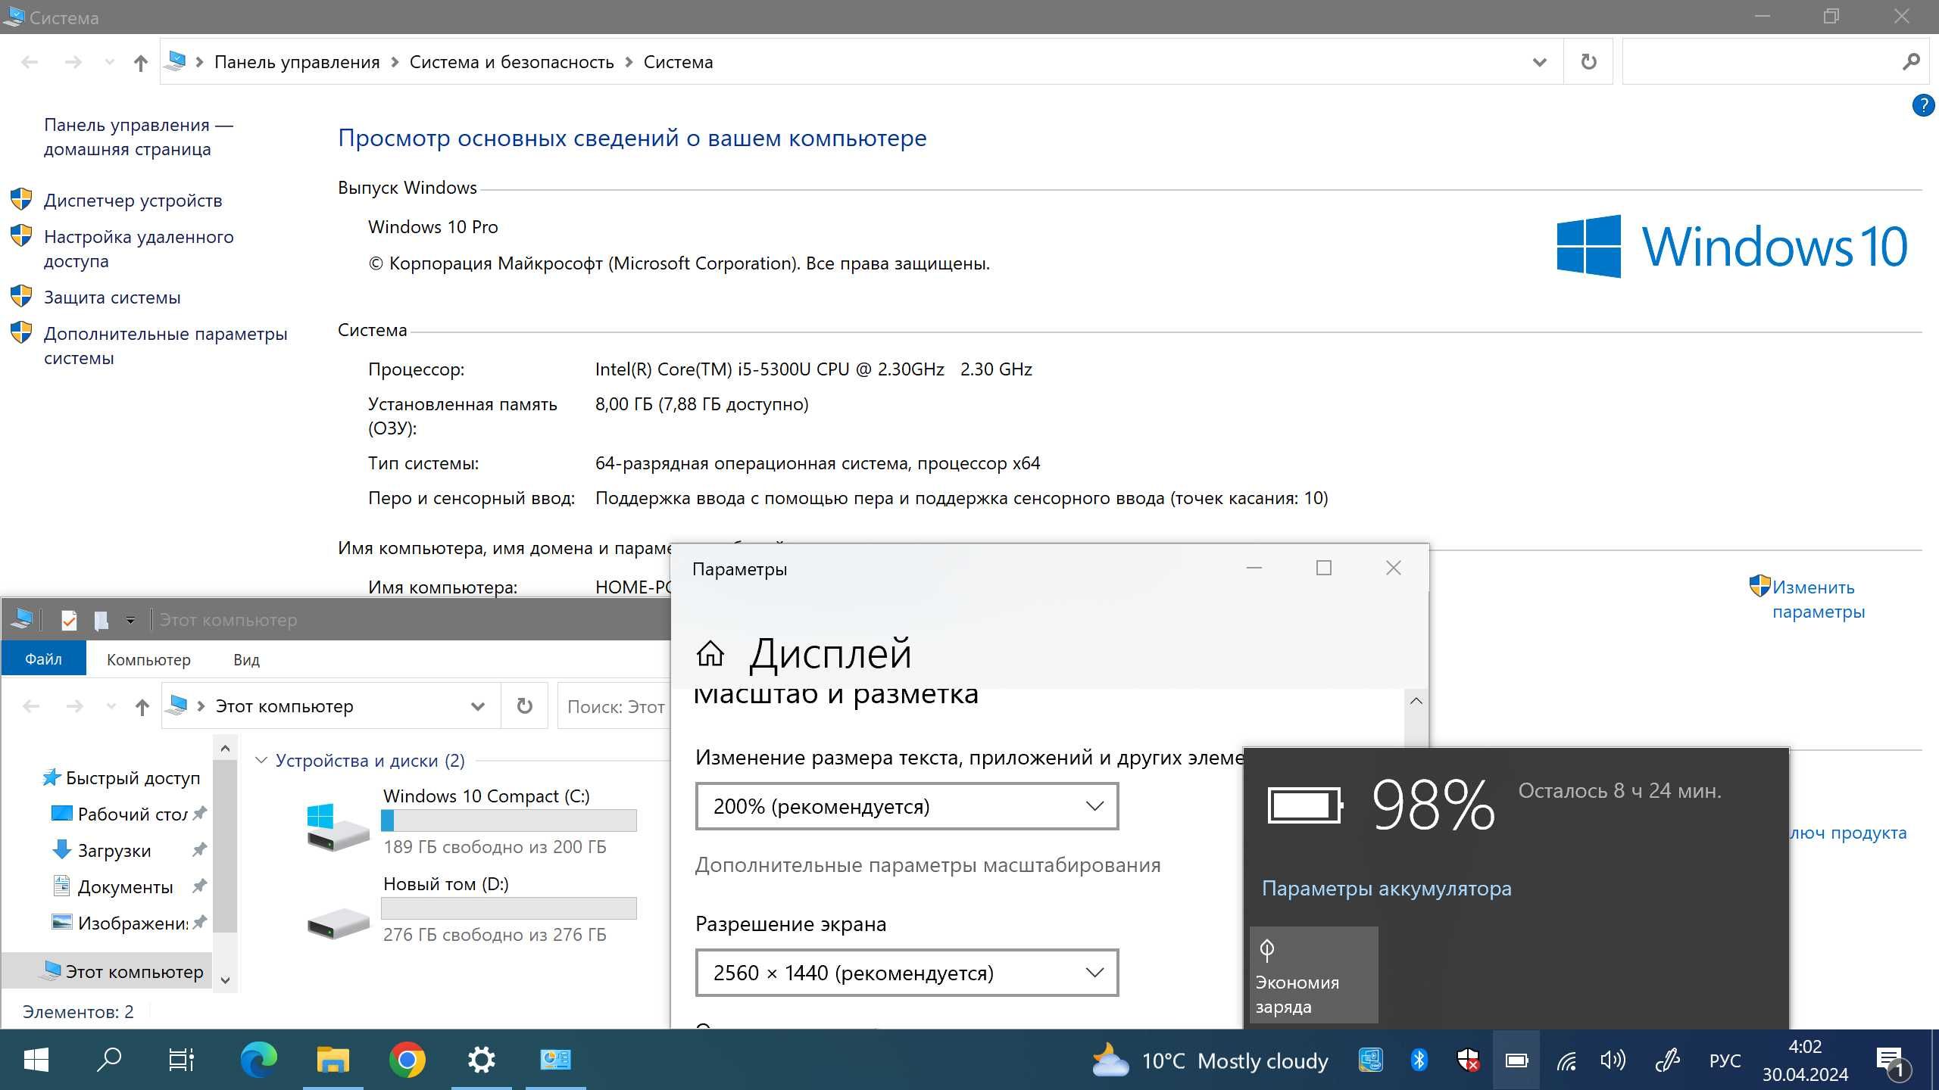Refresh the Этот компьютер Explorer window
1939x1090 pixels.
point(524,706)
